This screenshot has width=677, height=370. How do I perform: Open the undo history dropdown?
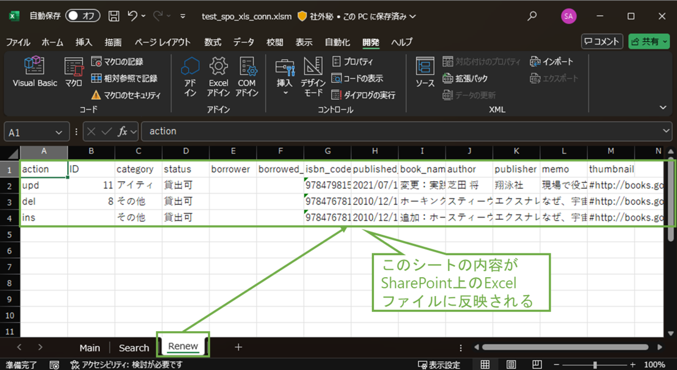143,16
